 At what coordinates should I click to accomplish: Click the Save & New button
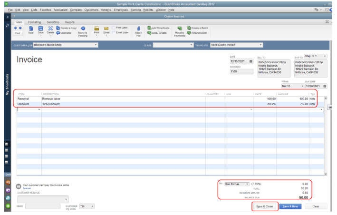pos(290,206)
